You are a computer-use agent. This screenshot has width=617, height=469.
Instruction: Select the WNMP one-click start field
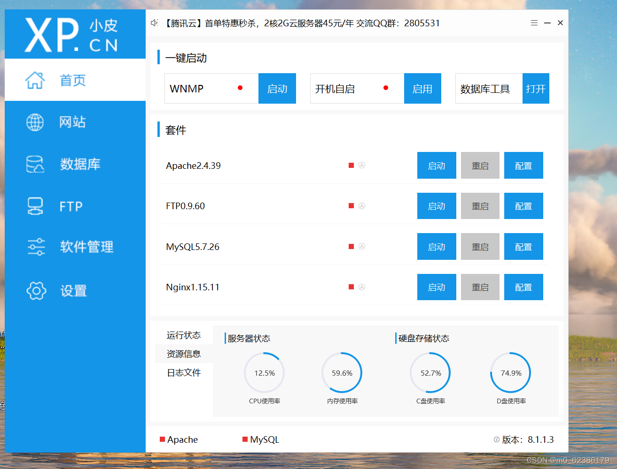pyautogui.click(x=211, y=89)
